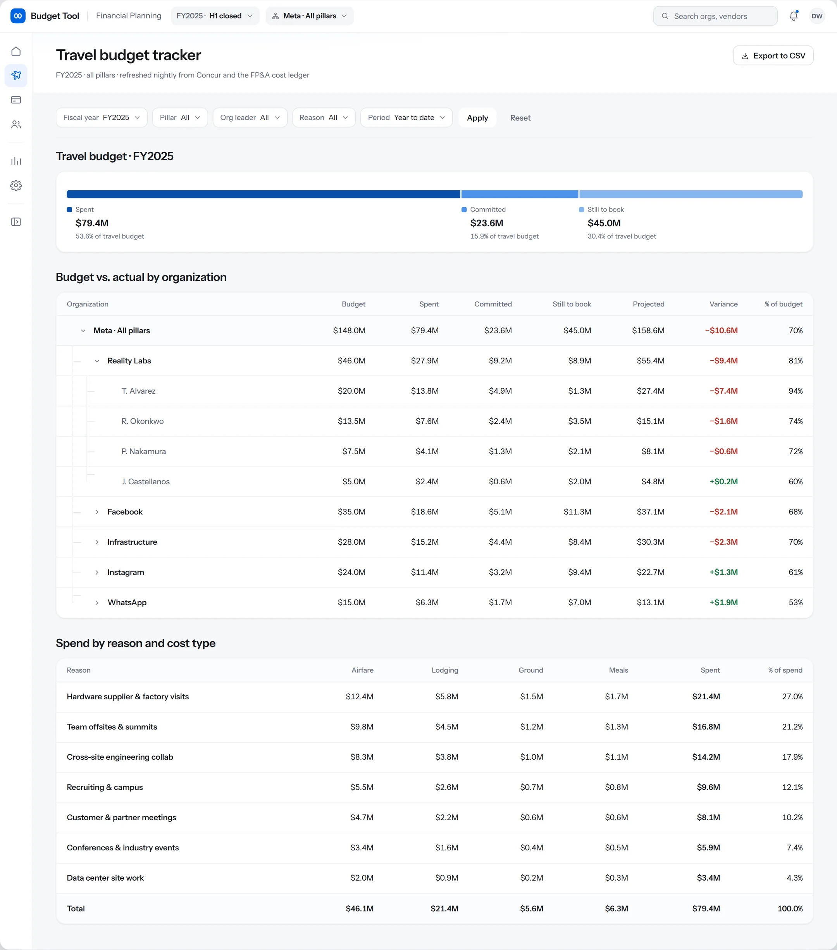Open the Fiscal year FY2025 filter

[x=101, y=118]
